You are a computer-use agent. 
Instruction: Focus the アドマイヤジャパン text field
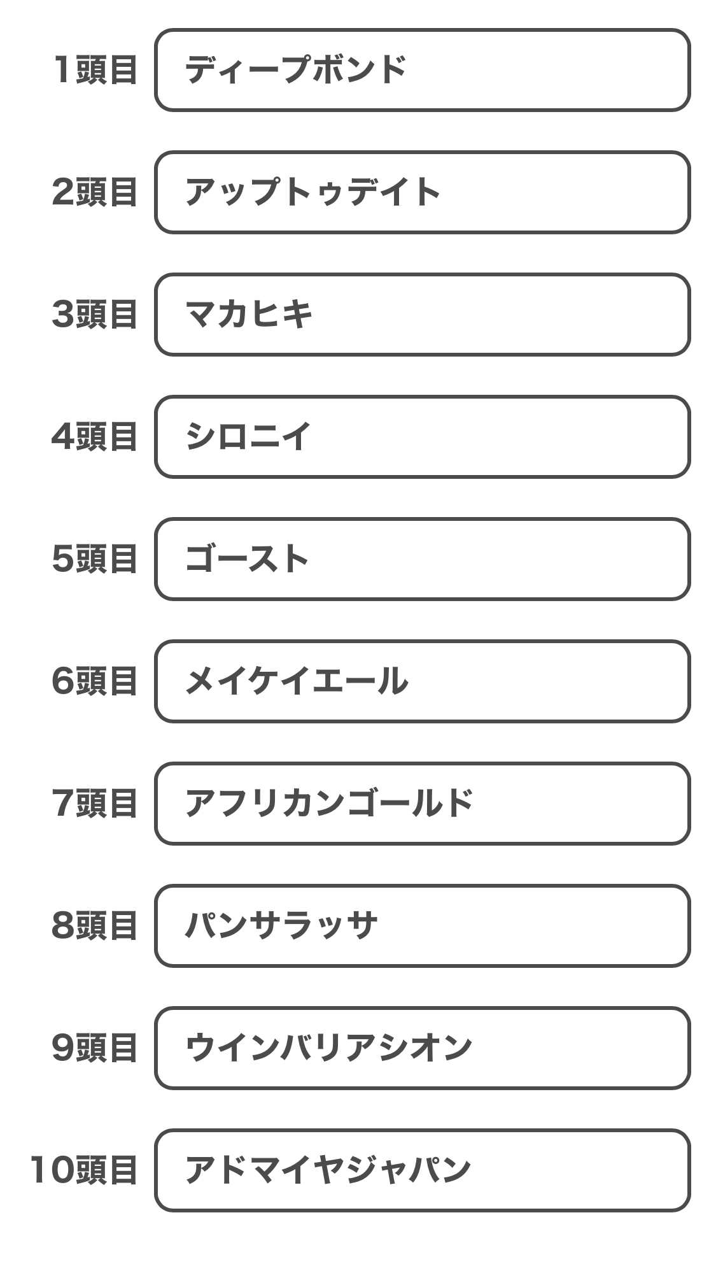click(422, 1170)
